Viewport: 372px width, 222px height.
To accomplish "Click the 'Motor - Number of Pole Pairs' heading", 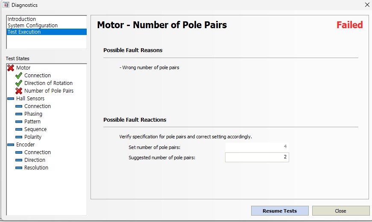I will (162, 25).
